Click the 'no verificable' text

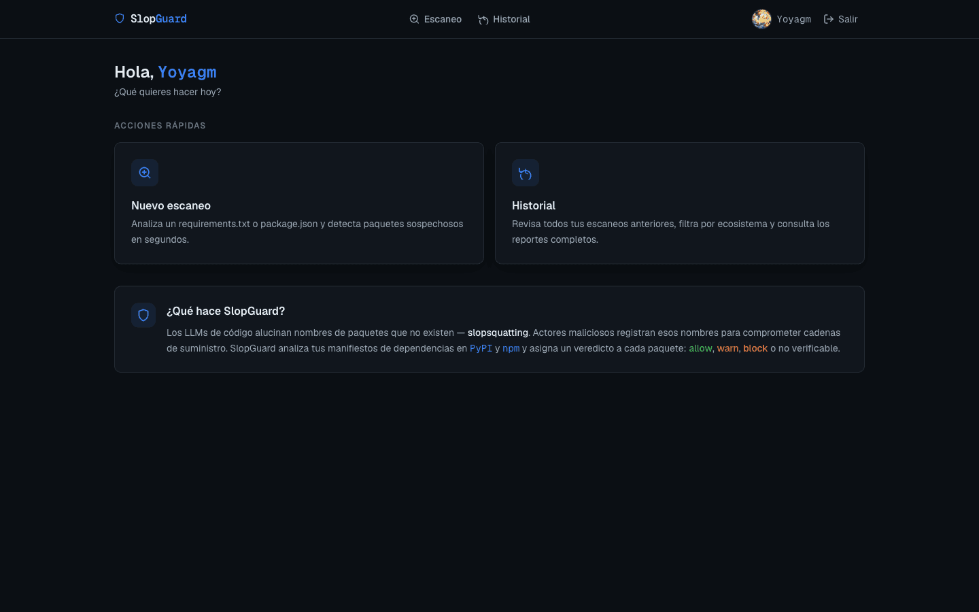[x=809, y=348]
